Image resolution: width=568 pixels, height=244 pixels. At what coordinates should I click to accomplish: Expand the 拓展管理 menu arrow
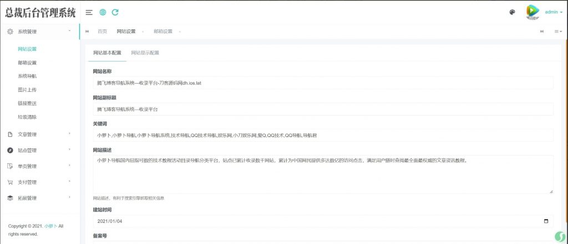click(69, 198)
